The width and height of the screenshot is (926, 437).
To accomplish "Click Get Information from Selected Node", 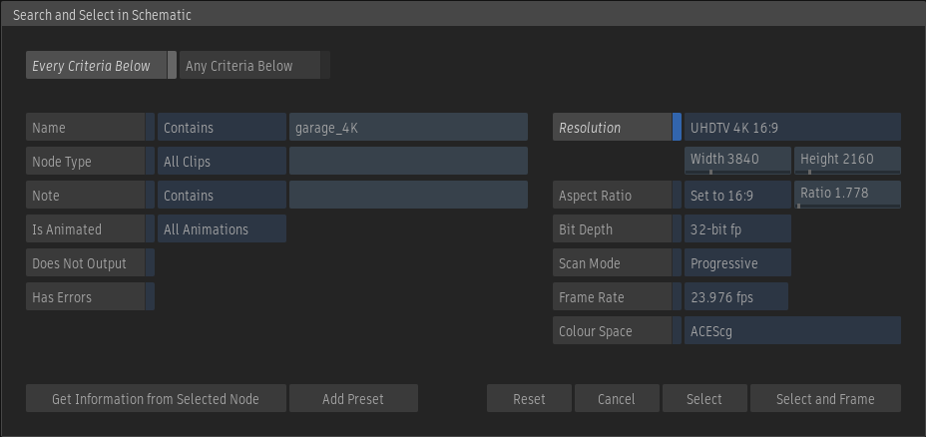I will point(156,399).
